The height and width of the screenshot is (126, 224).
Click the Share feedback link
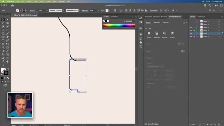153,124
